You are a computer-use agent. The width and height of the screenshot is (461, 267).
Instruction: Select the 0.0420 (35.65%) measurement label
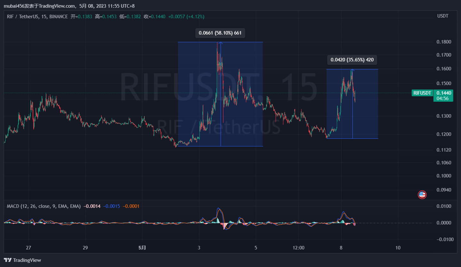click(352, 60)
